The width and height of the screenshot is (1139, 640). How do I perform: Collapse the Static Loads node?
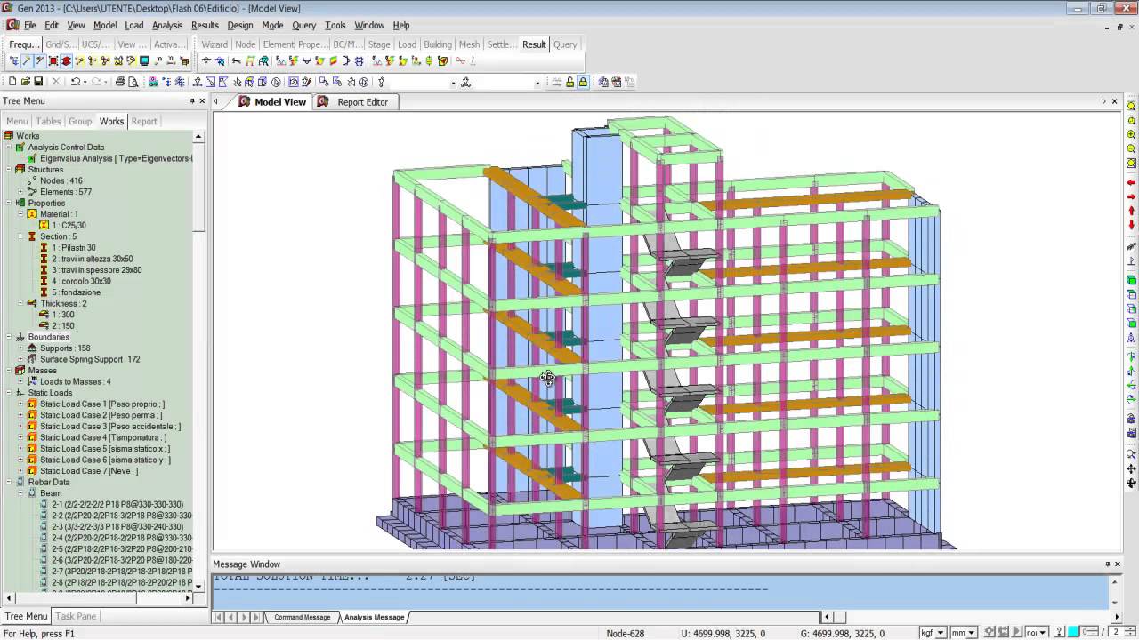pos(8,393)
